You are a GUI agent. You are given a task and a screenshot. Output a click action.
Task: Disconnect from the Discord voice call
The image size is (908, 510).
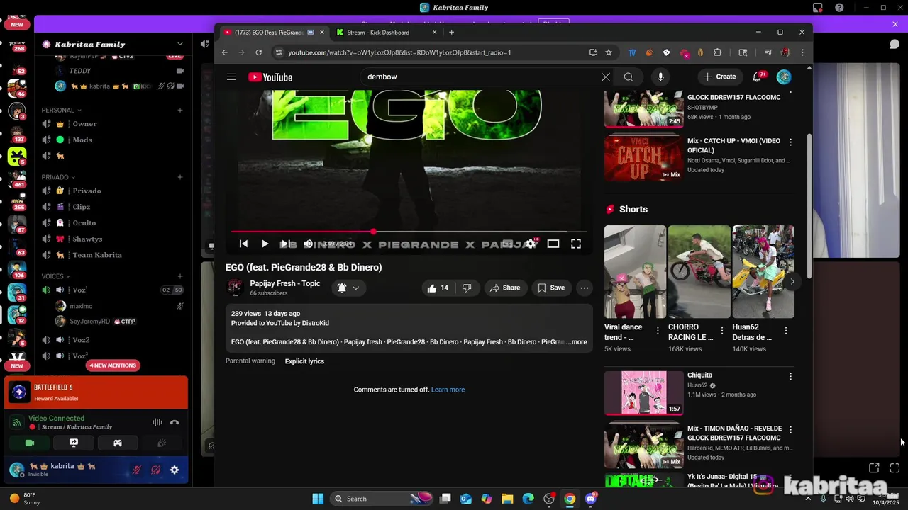[x=175, y=422]
